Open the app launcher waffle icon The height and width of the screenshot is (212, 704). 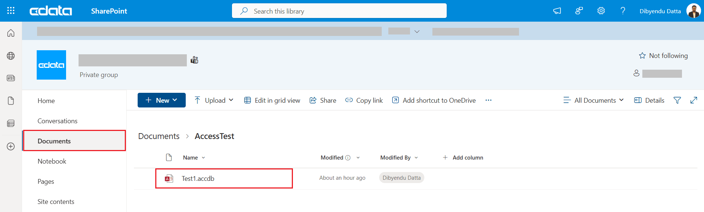[x=11, y=11]
